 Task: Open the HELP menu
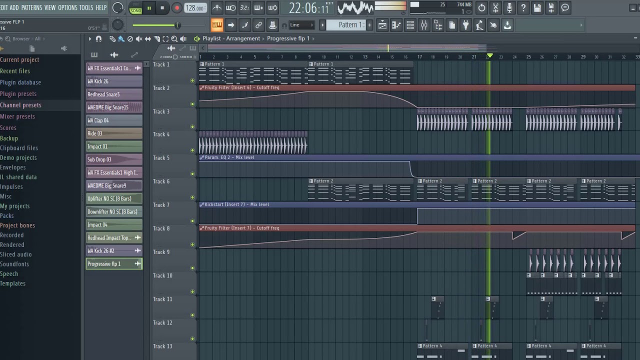(101, 7)
